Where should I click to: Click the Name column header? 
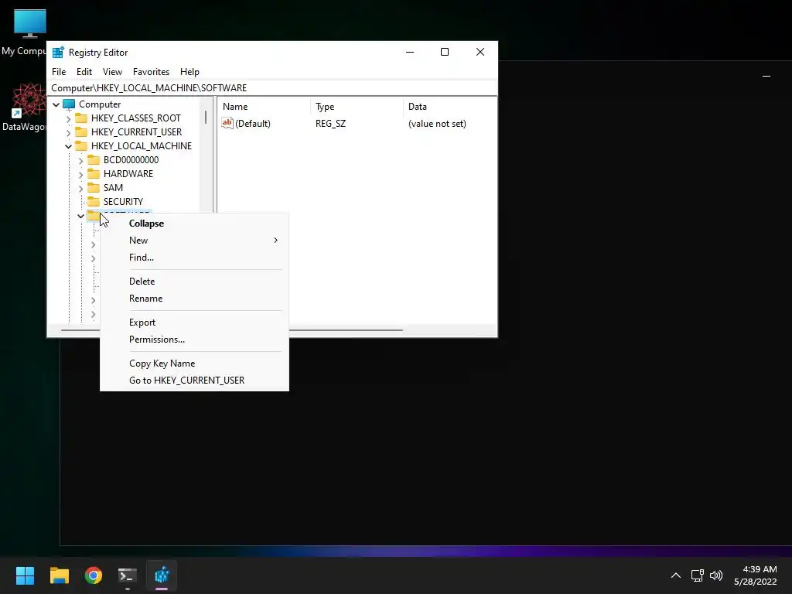pos(265,107)
